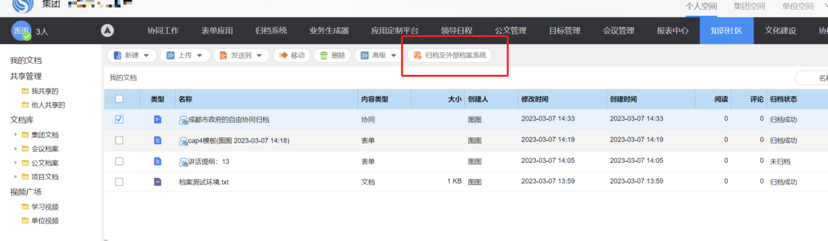Click the form icon in 讲话提纲：13 row
The height and width of the screenshot is (241, 828).
point(157,161)
